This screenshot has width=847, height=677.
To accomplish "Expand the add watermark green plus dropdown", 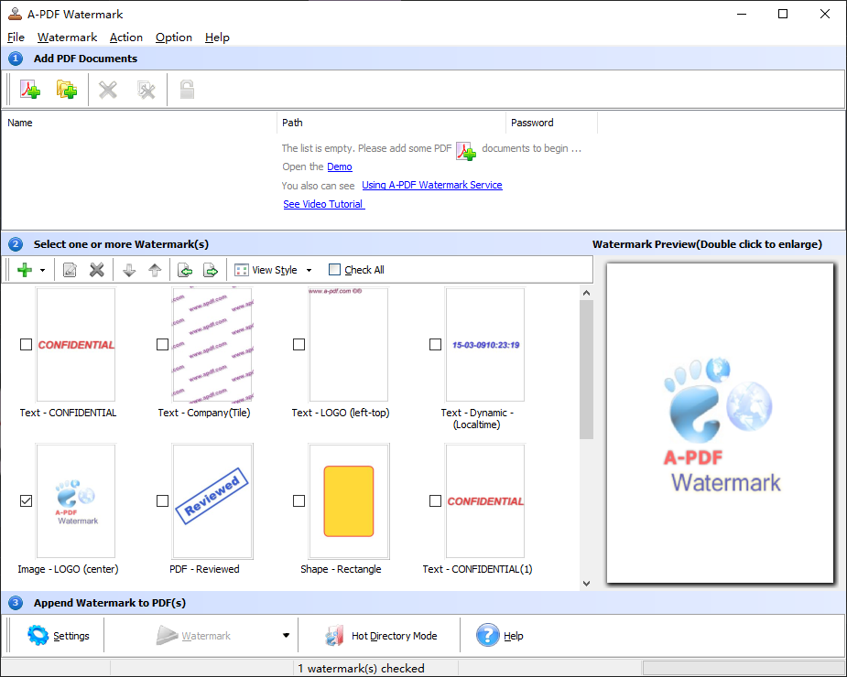I will click(x=42, y=270).
